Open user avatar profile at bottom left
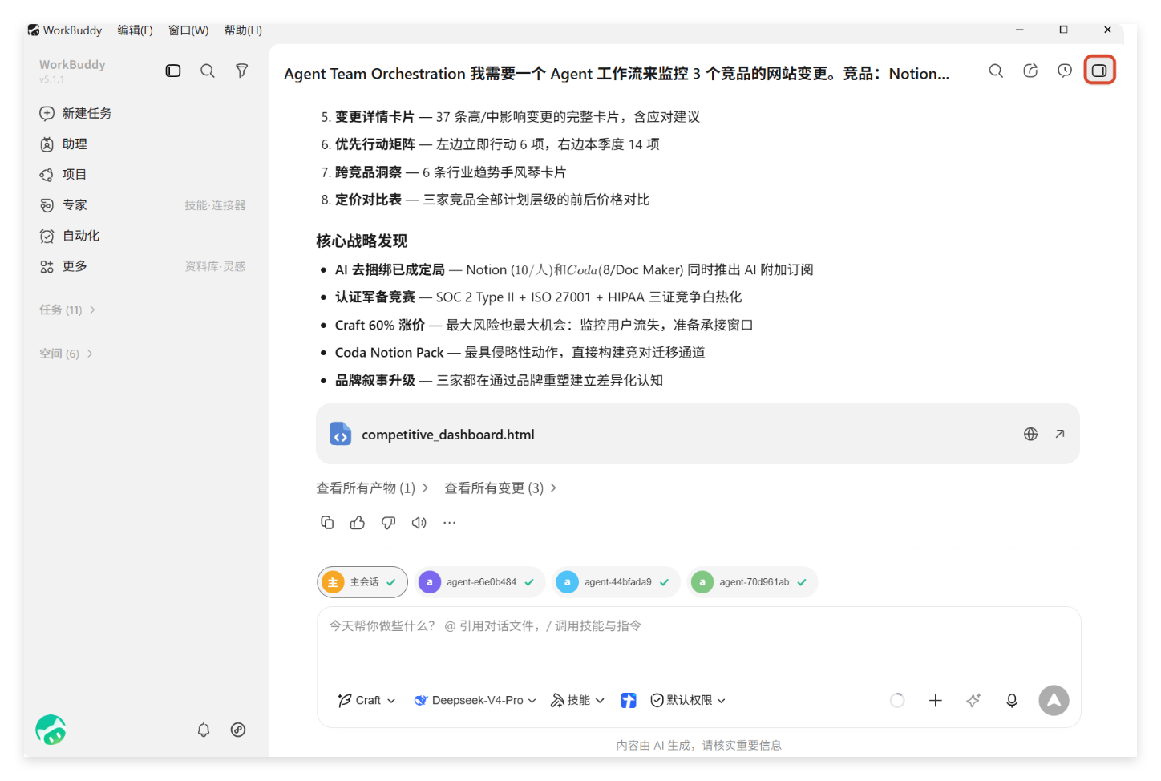The width and height of the screenshot is (1161, 781). click(51, 730)
